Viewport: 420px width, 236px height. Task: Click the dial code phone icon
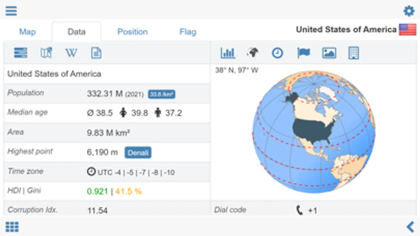click(x=299, y=210)
